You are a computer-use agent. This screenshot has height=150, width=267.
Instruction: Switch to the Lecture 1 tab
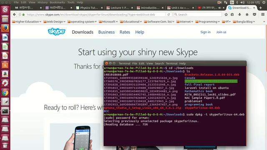[120, 8]
